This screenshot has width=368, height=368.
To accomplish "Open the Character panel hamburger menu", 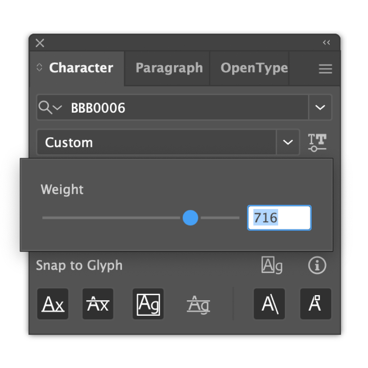I will point(325,69).
